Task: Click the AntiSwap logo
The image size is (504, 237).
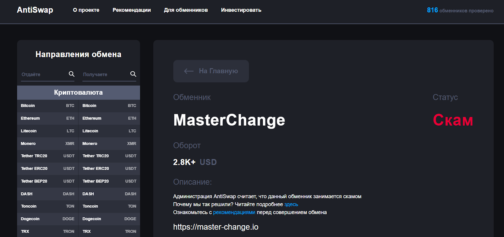Action: point(35,10)
